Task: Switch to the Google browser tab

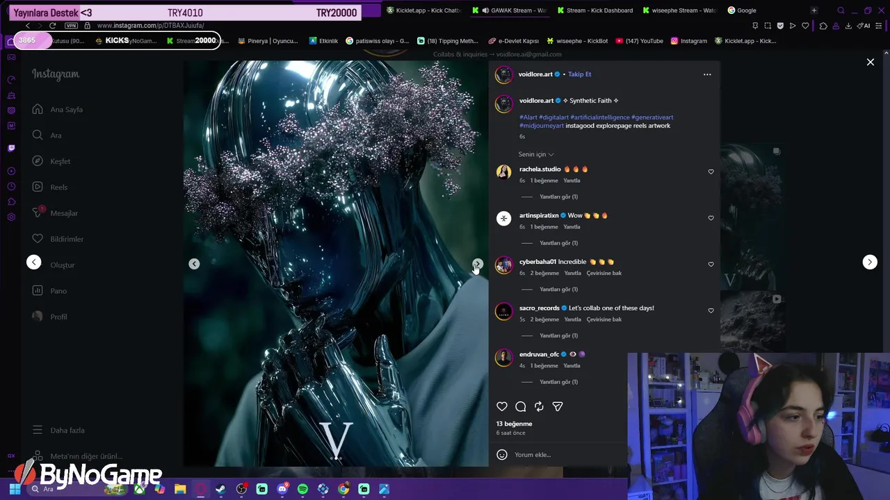Action: pos(742,10)
